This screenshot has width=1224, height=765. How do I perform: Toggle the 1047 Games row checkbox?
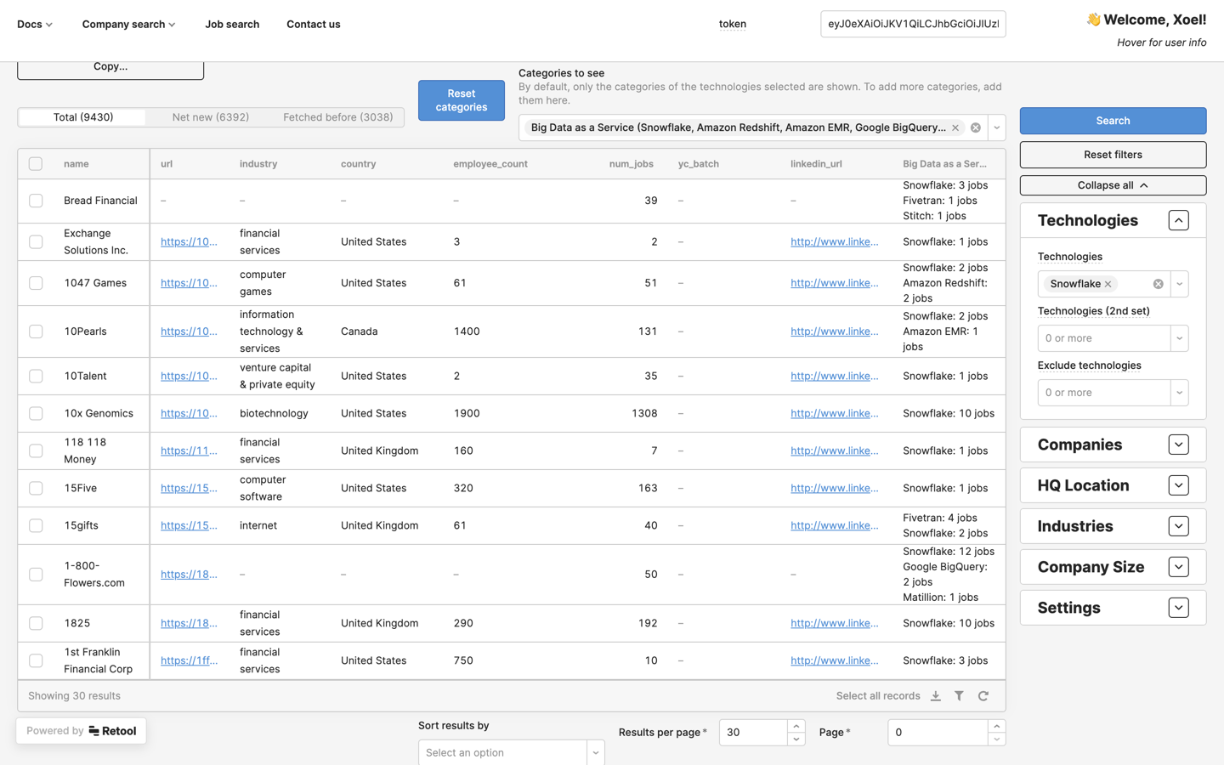coord(36,283)
